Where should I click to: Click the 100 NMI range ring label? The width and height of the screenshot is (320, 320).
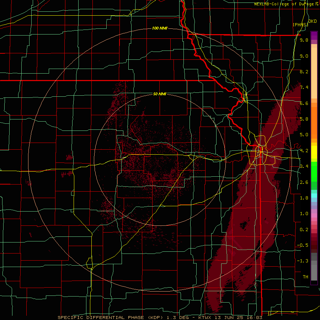tap(160, 28)
